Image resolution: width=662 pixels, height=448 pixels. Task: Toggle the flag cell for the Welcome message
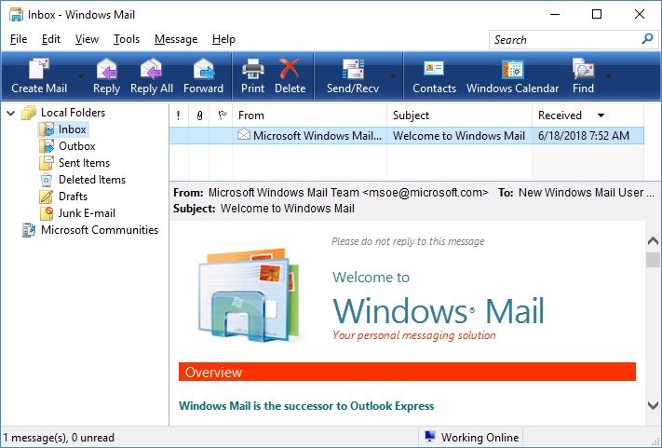click(221, 136)
